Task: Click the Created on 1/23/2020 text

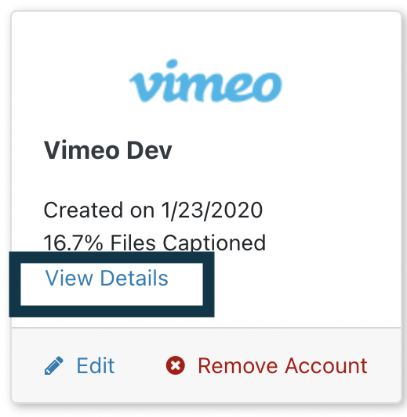Action: click(x=153, y=210)
